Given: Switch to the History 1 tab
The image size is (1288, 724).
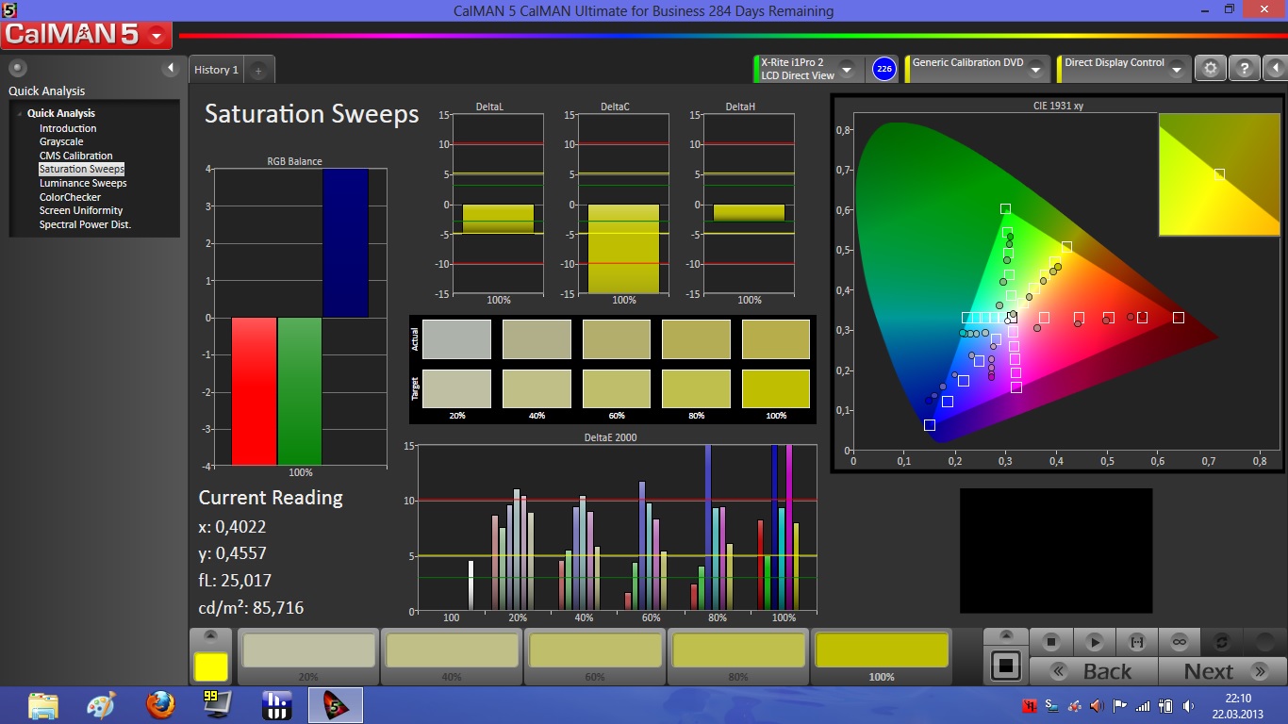Looking at the screenshot, I should [x=216, y=70].
